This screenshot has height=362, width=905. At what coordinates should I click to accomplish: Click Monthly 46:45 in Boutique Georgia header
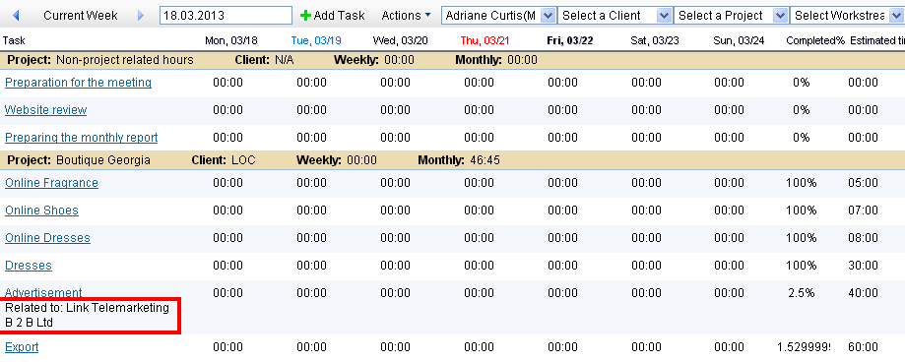click(459, 160)
